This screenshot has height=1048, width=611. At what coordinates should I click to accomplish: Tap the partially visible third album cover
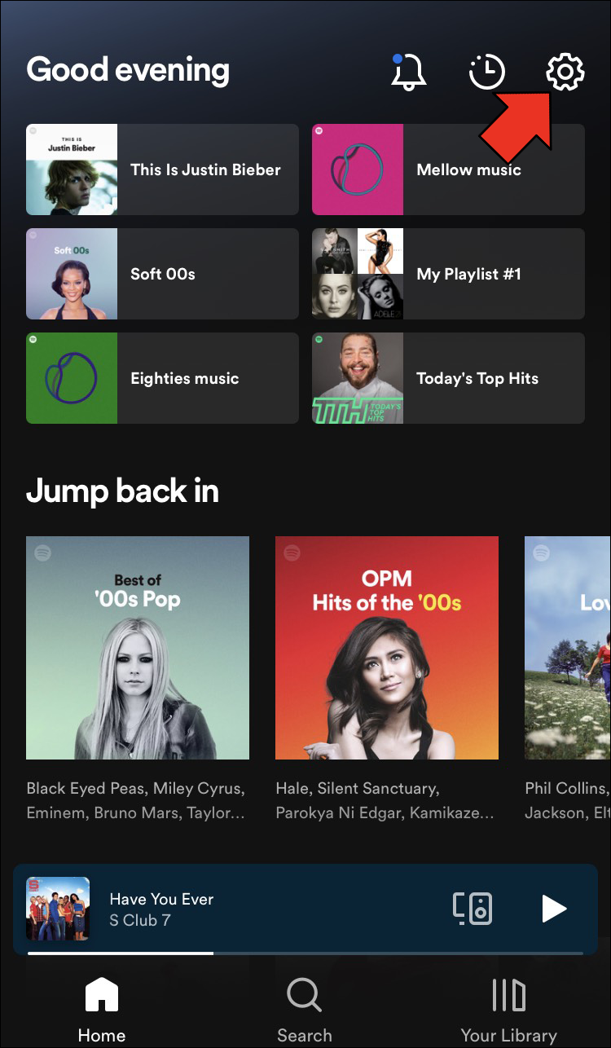(568, 648)
